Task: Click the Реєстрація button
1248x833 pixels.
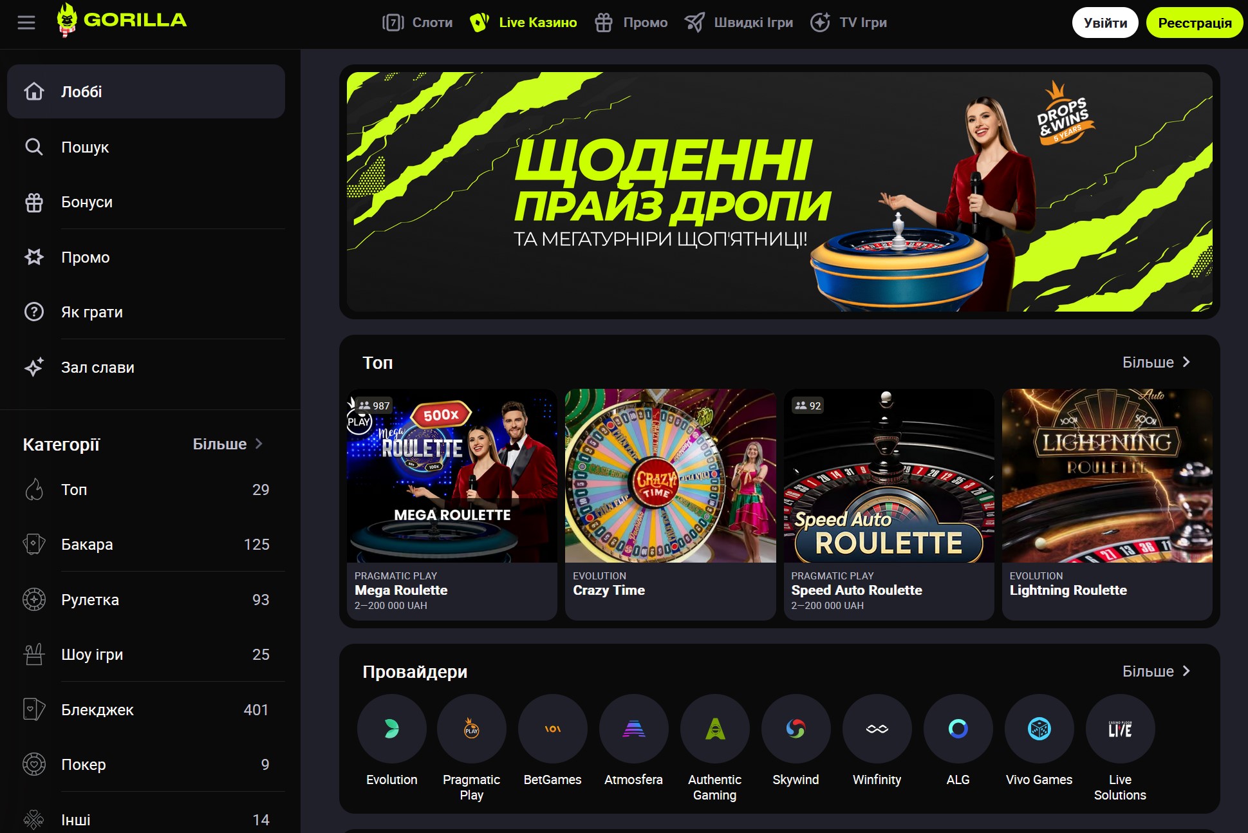Action: click(1194, 23)
